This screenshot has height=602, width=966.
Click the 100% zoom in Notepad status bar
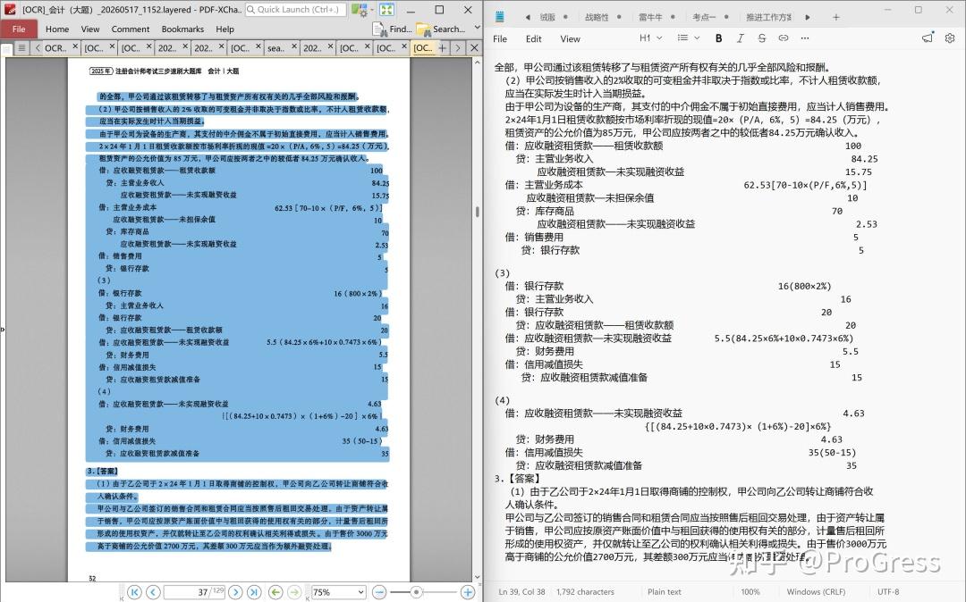(750, 591)
